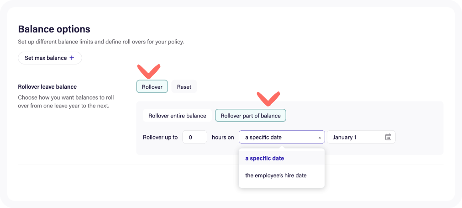Click the red checkmark above the Rollover button
The image size is (462, 208).
[x=149, y=71]
